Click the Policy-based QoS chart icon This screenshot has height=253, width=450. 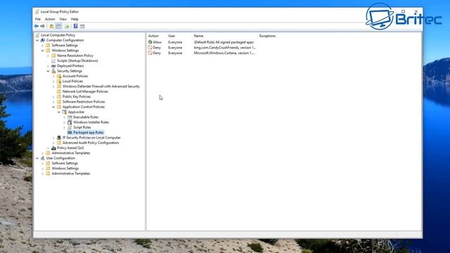53,148
